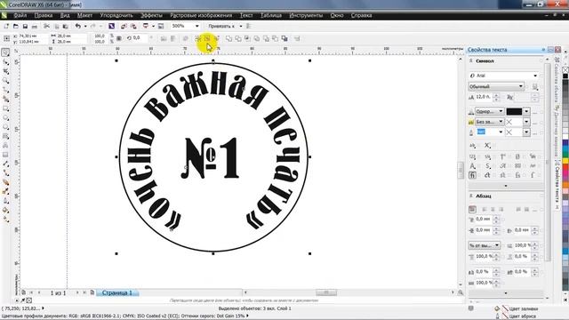Select the Shape tool in toolbox
The height and width of the screenshot is (320, 569).
[x=5, y=61]
